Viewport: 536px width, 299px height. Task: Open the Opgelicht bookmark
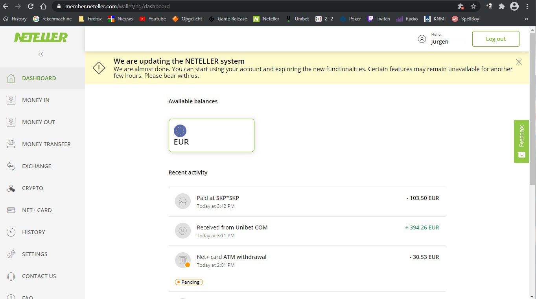(x=187, y=19)
